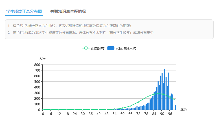Click the 实际得分人次 legend text label

126,48
